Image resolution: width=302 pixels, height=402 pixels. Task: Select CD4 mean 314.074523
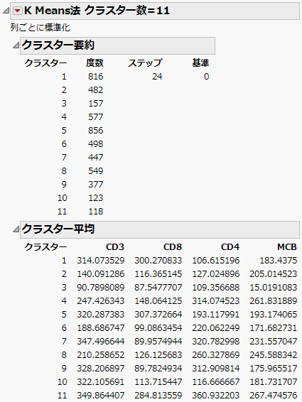coord(216,301)
